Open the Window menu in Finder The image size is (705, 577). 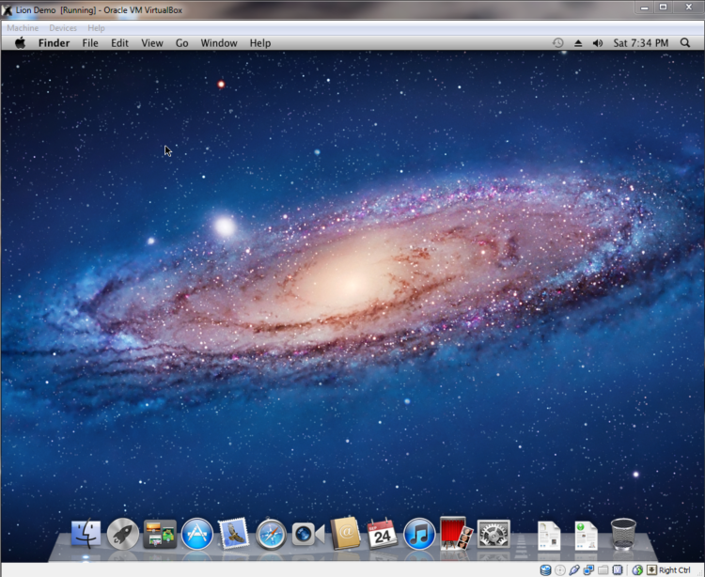219,43
